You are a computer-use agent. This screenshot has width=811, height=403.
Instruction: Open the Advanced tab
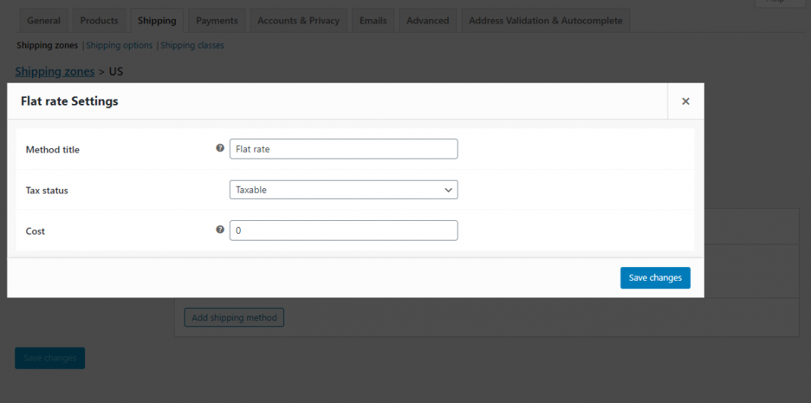428,20
